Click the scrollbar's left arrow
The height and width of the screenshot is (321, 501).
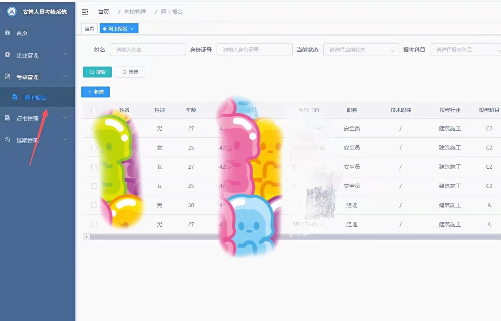coord(86,237)
